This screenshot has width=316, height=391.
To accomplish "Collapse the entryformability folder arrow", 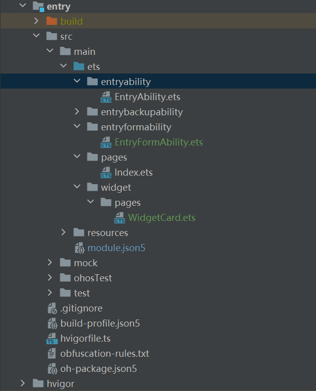I will click(x=77, y=127).
